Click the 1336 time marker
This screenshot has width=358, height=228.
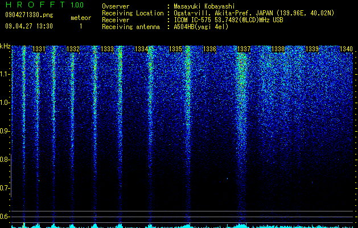(210, 49)
